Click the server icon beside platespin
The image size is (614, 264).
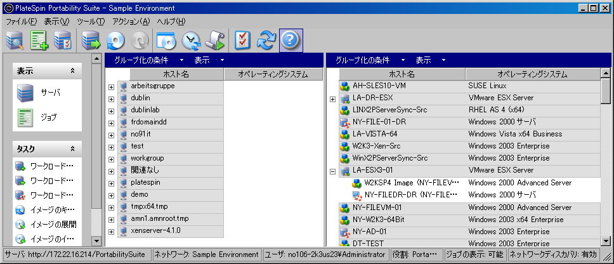point(124,183)
